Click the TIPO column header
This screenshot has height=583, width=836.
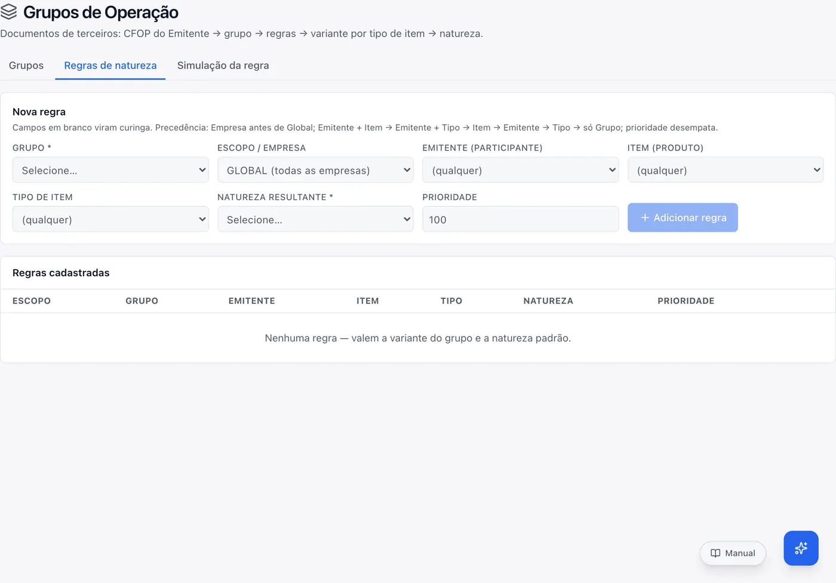[451, 301]
